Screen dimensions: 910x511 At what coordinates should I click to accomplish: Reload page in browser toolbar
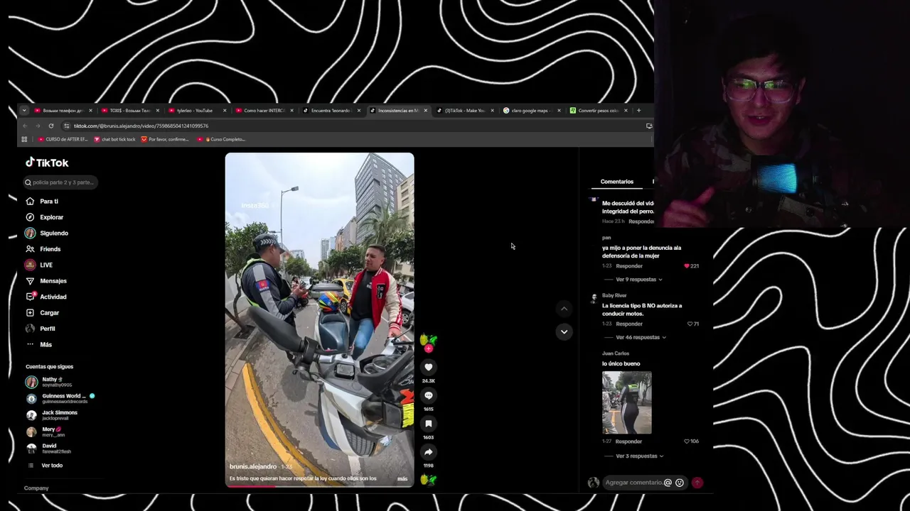click(x=51, y=126)
